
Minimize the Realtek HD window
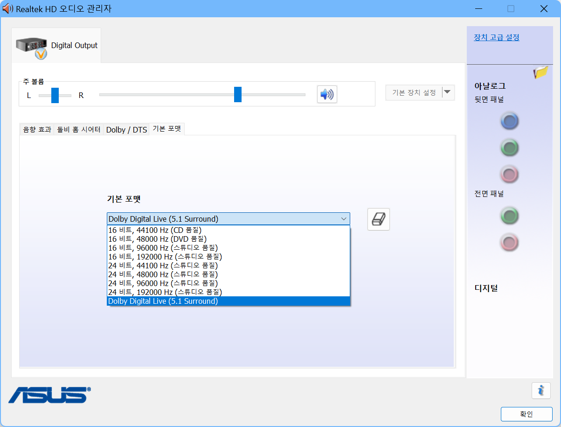point(478,8)
